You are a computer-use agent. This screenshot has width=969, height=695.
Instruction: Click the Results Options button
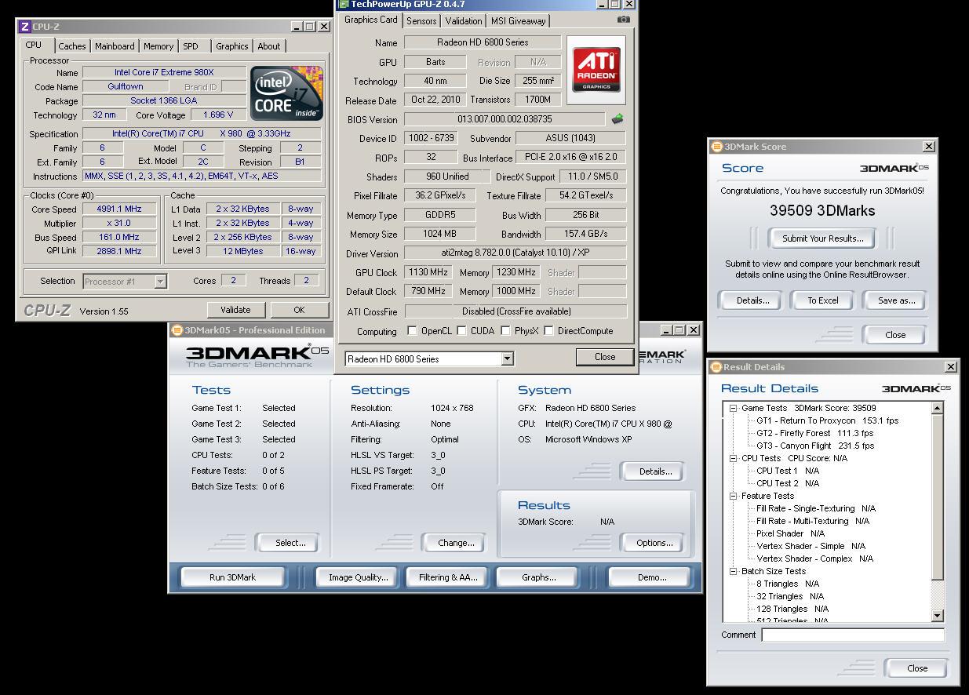(x=654, y=543)
